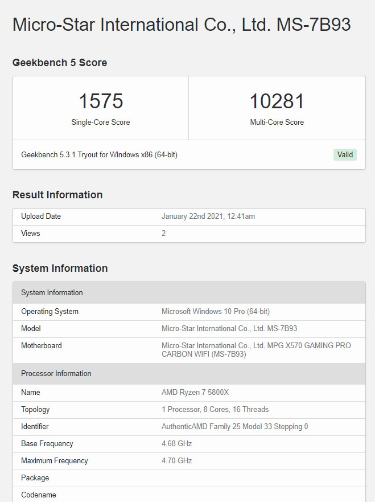Click the processor 'Name' row label

point(30,393)
